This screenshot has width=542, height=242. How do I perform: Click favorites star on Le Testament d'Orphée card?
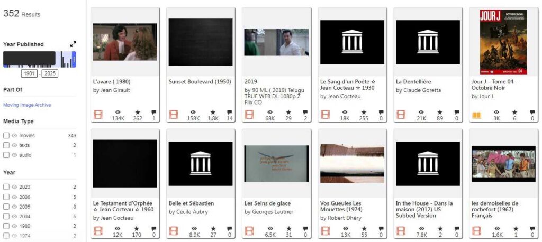click(137, 229)
